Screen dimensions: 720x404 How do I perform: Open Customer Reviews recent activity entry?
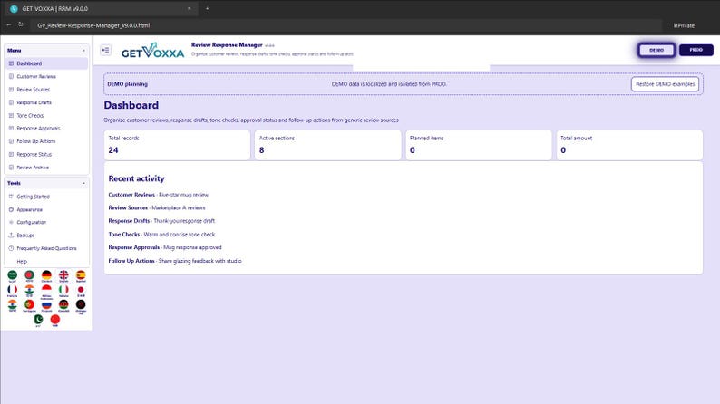pos(158,195)
